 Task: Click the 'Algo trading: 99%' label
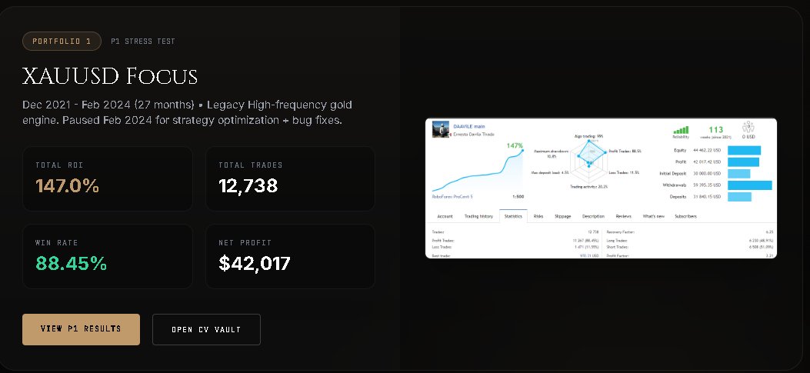coord(589,136)
